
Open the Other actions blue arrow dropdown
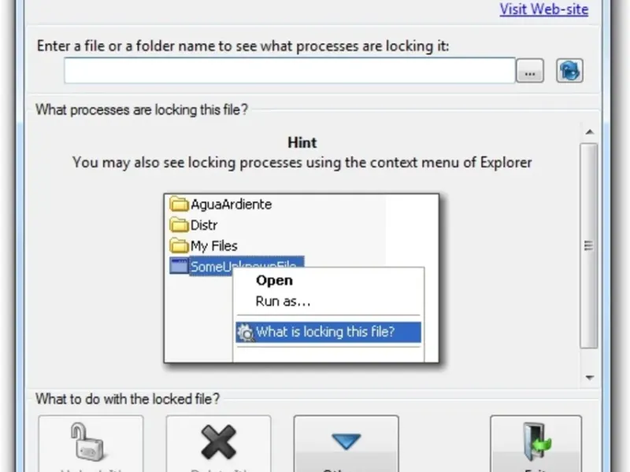pos(346,443)
